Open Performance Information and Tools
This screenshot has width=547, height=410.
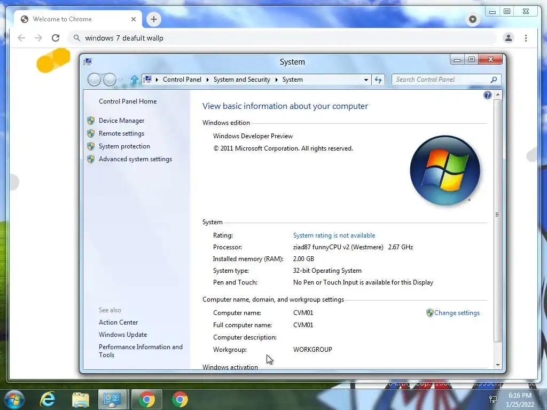[x=140, y=351]
